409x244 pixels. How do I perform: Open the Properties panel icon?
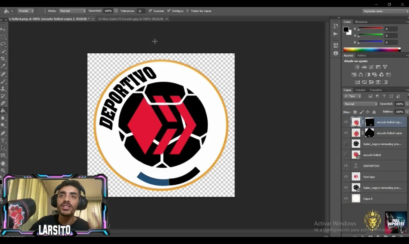click(x=336, y=45)
